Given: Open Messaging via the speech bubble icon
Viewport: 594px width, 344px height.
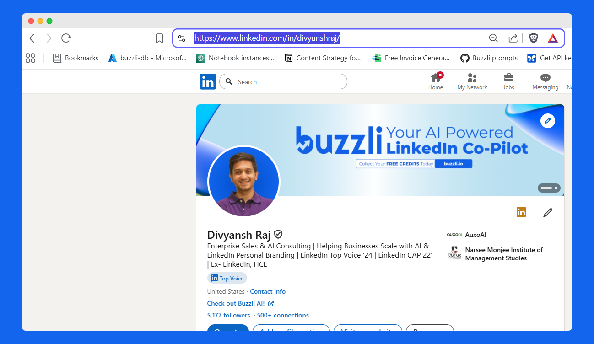Looking at the screenshot, I should point(545,79).
